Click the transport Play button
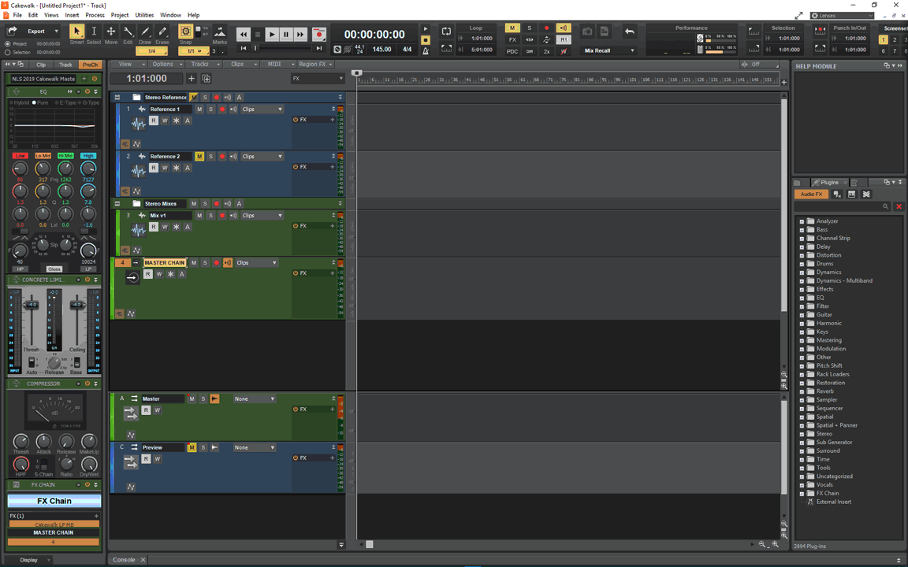Viewport: 908px width, 567px height. (272, 35)
